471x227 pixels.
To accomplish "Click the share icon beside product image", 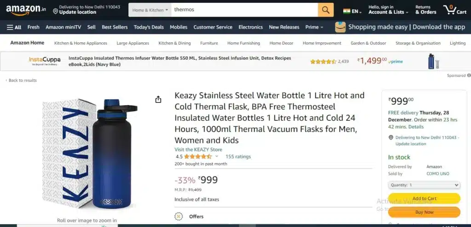I will click(158, 99).
